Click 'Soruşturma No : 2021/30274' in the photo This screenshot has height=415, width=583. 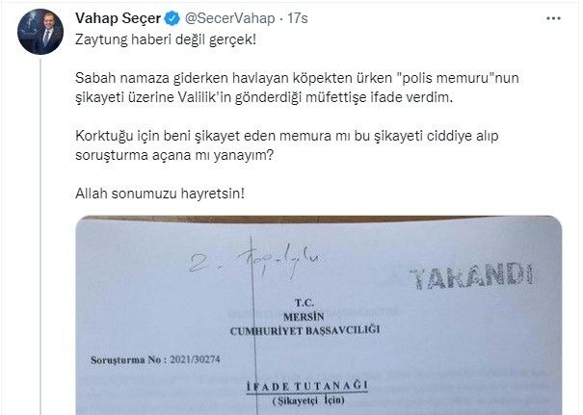155,360
